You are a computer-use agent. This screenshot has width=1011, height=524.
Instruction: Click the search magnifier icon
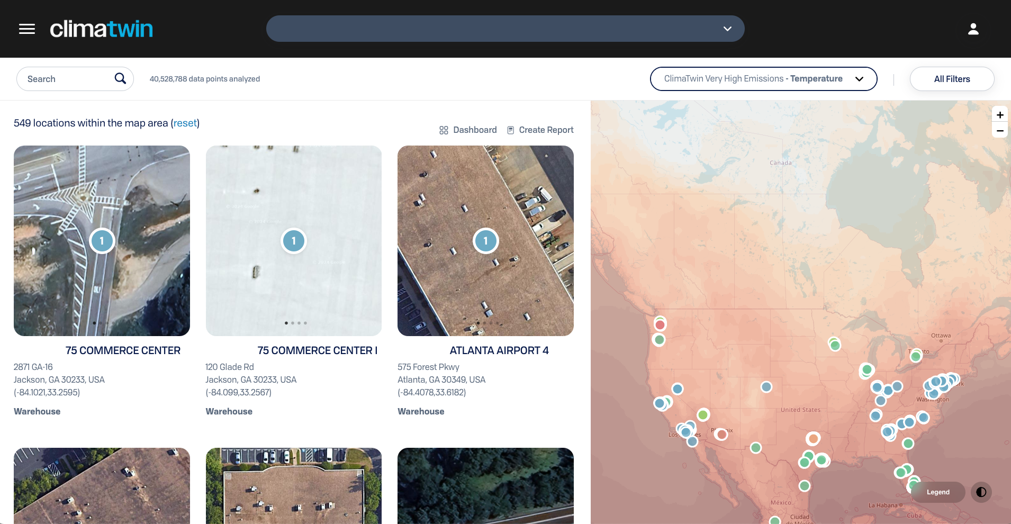point(120,79)
